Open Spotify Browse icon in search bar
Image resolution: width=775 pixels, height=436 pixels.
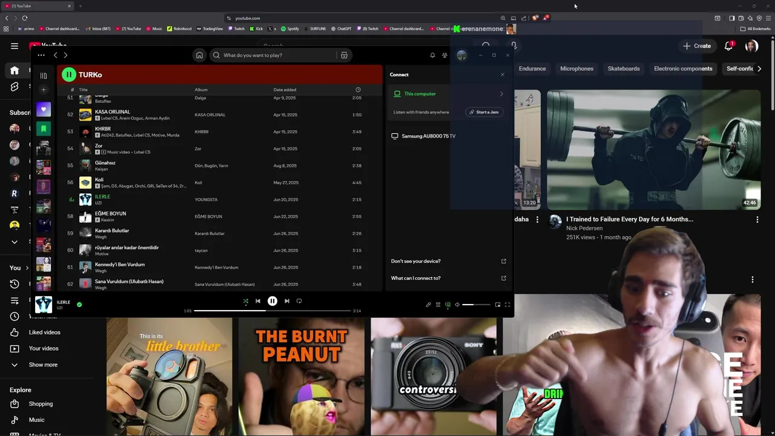tap(344, 55)
